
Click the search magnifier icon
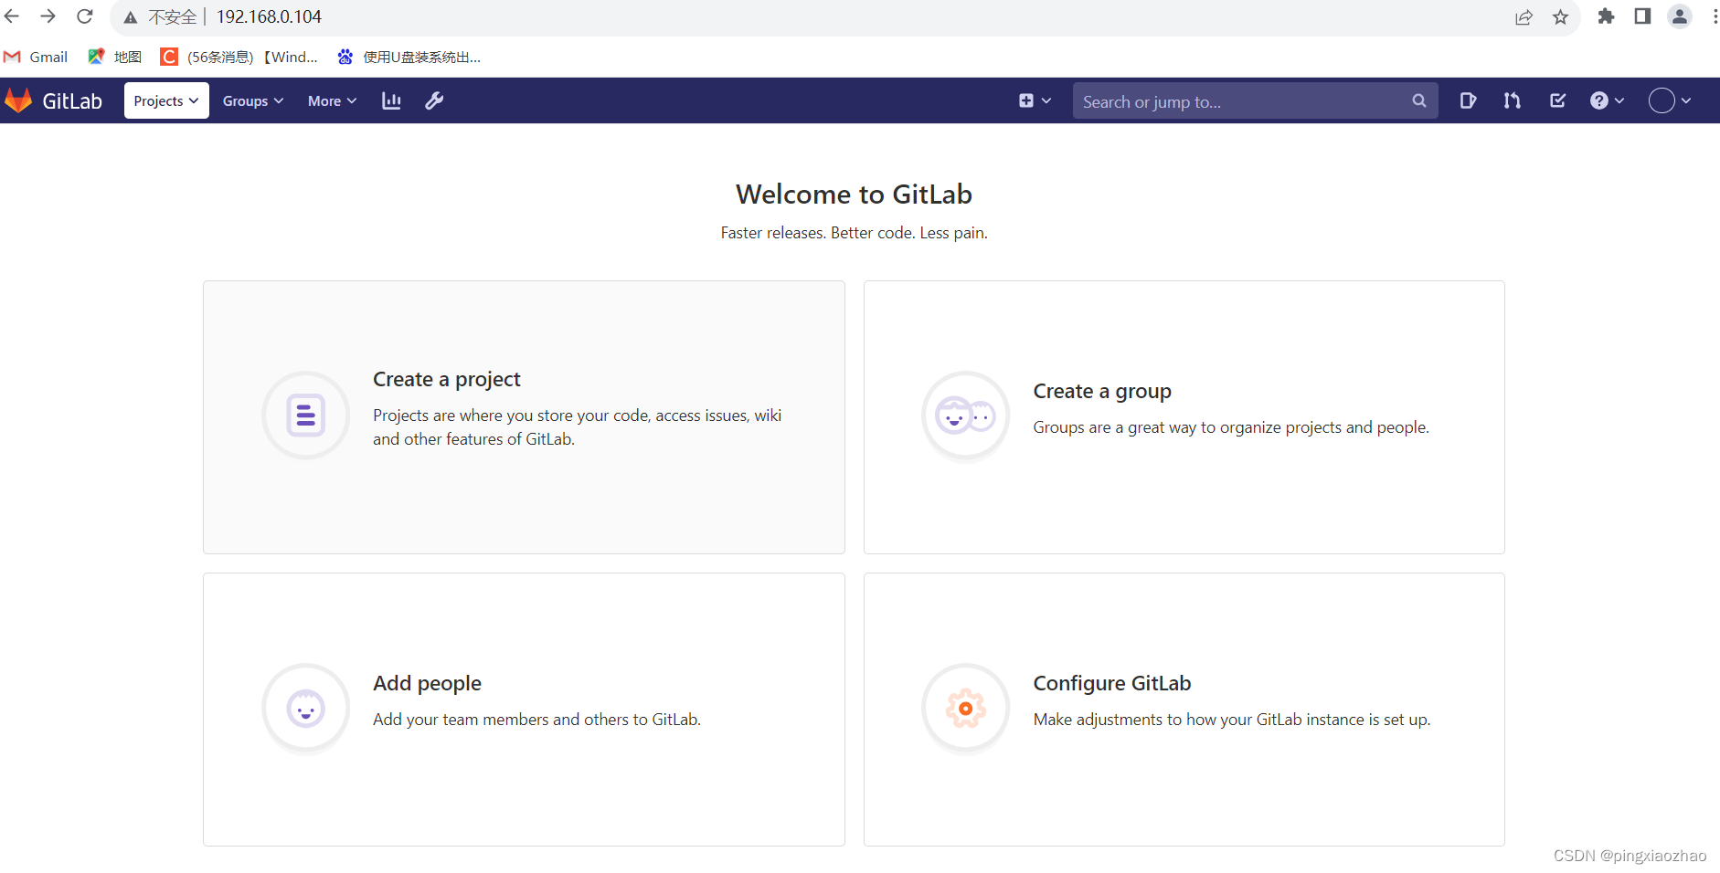(x=1418, y=100)
